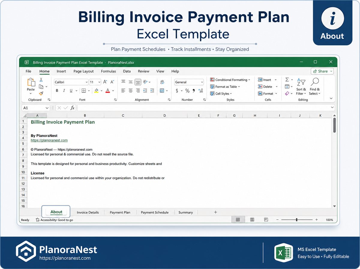360x269 pixels.
Task: Click the Merge & Center icon
Action: 162,91
